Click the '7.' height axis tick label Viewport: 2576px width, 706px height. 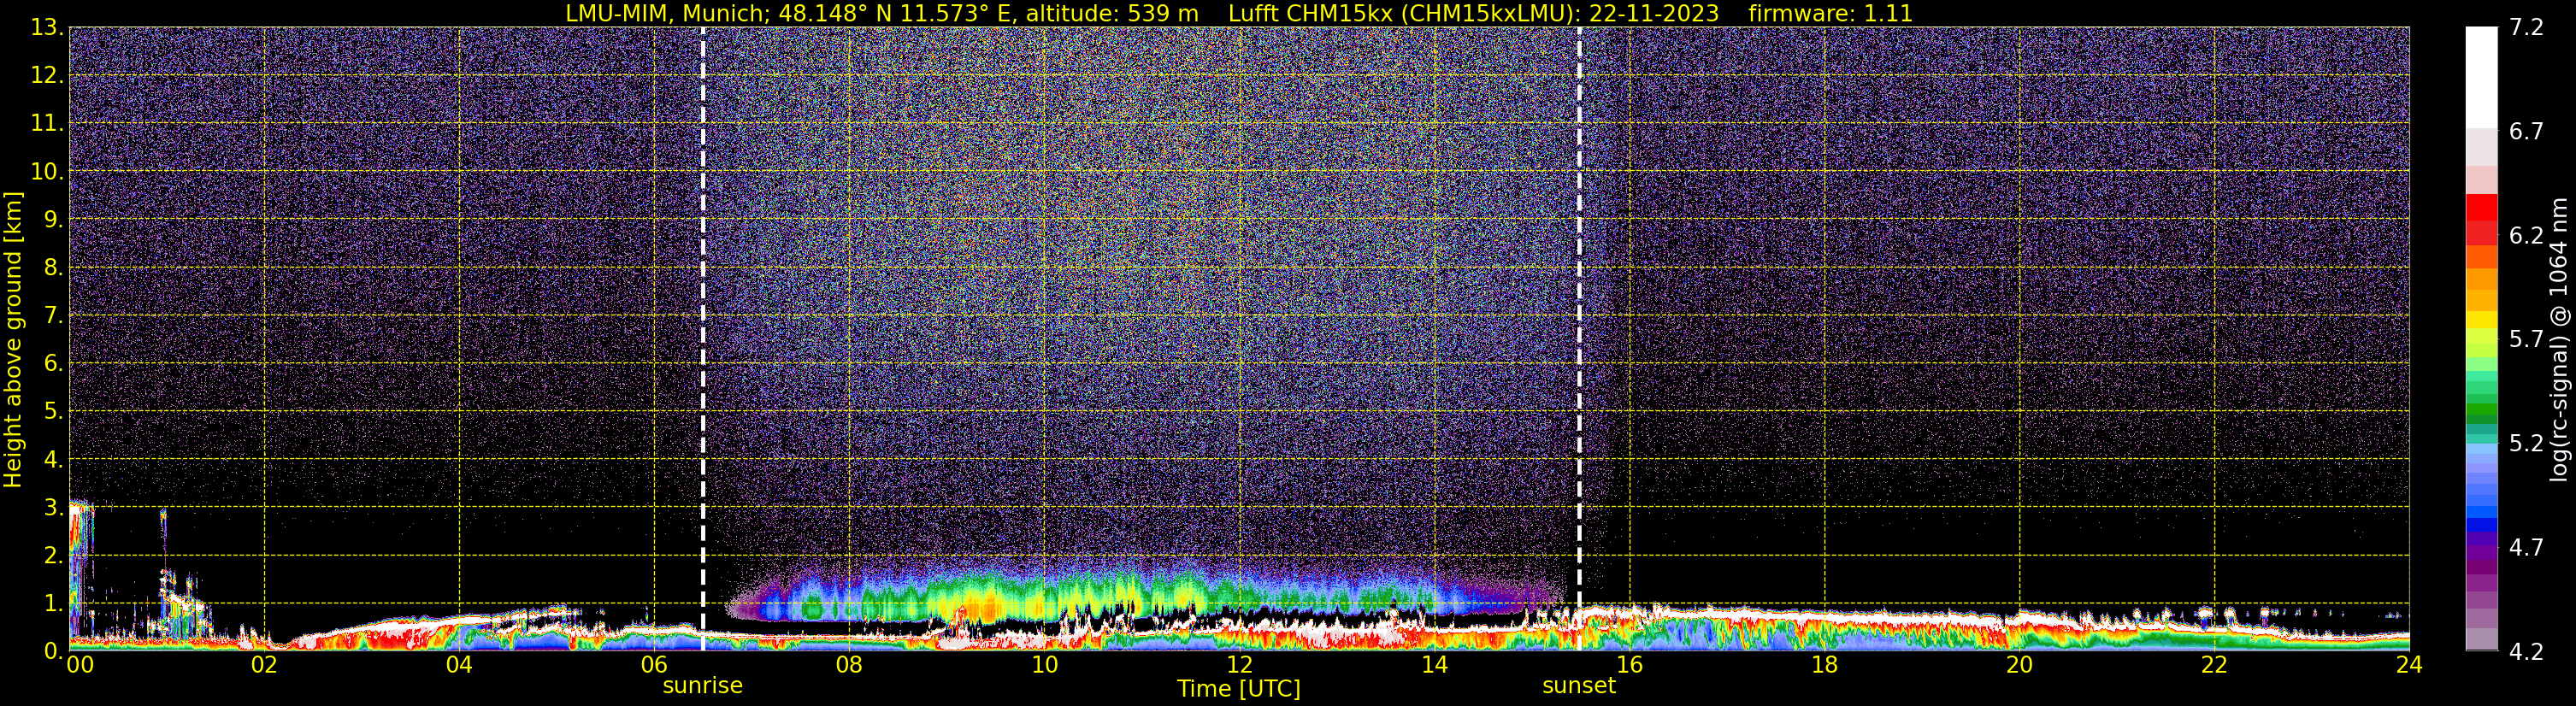pyautogui.click(x=54, y=315)
